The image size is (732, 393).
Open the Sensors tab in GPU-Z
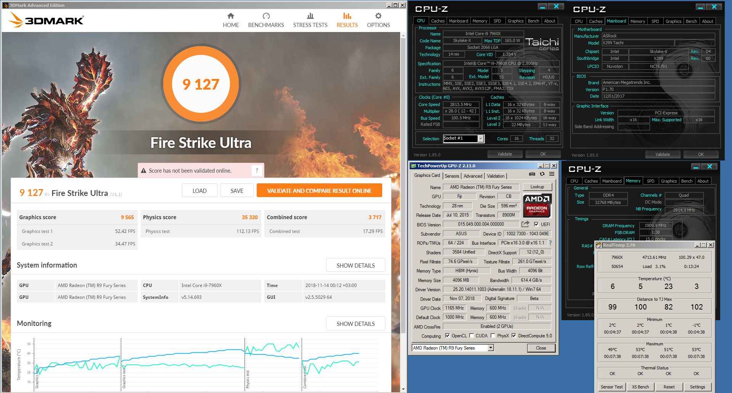pos(452,176)
